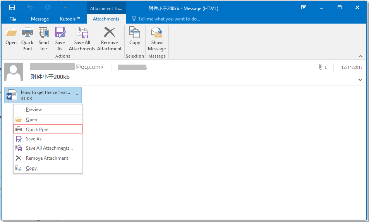Open the attachment dropdown arrow

pos(77,95)
